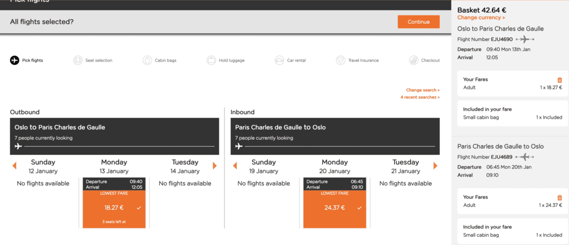Remove outbound 18.27 € fare via trash icon
Screen dimensions: 569x245
pyautogui.click(x=559, y=80)
